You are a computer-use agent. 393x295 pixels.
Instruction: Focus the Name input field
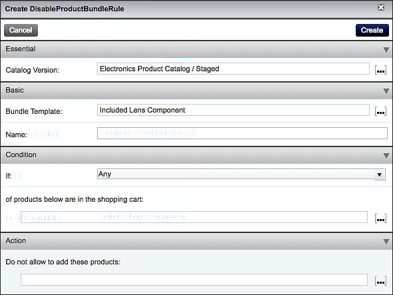[242, 133]
